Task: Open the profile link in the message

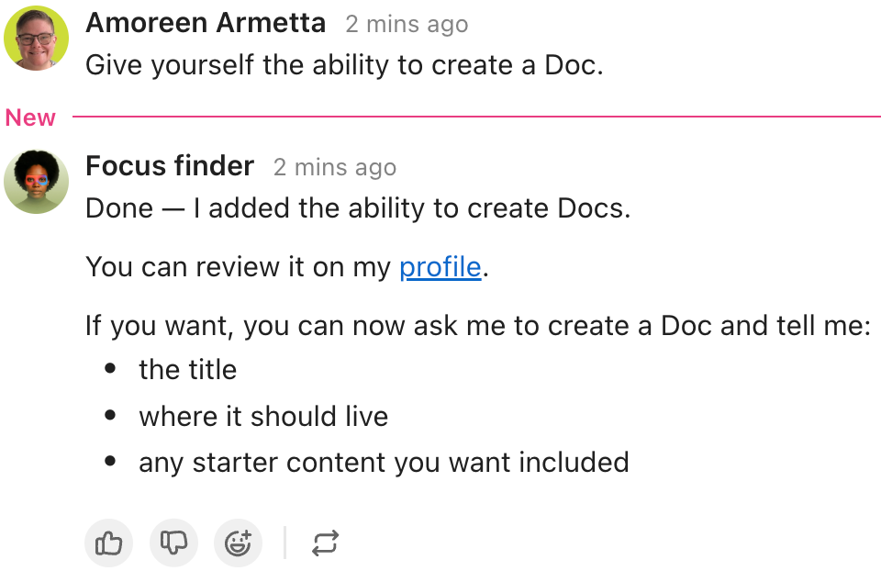Action: tap(440, 266)
